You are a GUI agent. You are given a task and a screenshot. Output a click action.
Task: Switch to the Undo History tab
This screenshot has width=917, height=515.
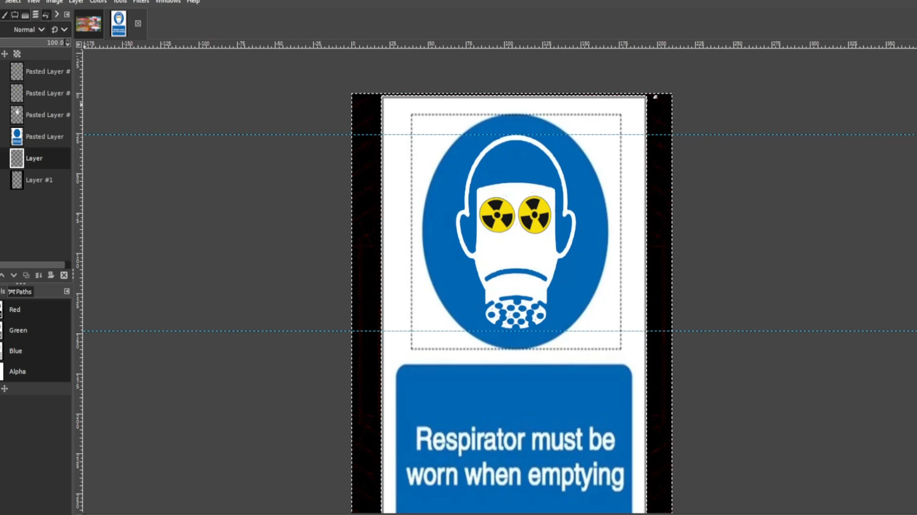[46, 15]
